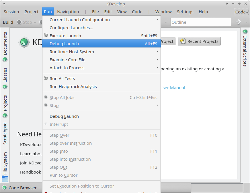Open the Project menu

[x=32, y=12]
